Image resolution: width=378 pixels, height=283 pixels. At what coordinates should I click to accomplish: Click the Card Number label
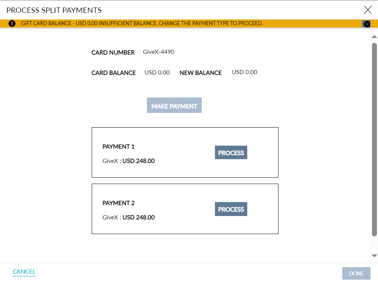113,52
